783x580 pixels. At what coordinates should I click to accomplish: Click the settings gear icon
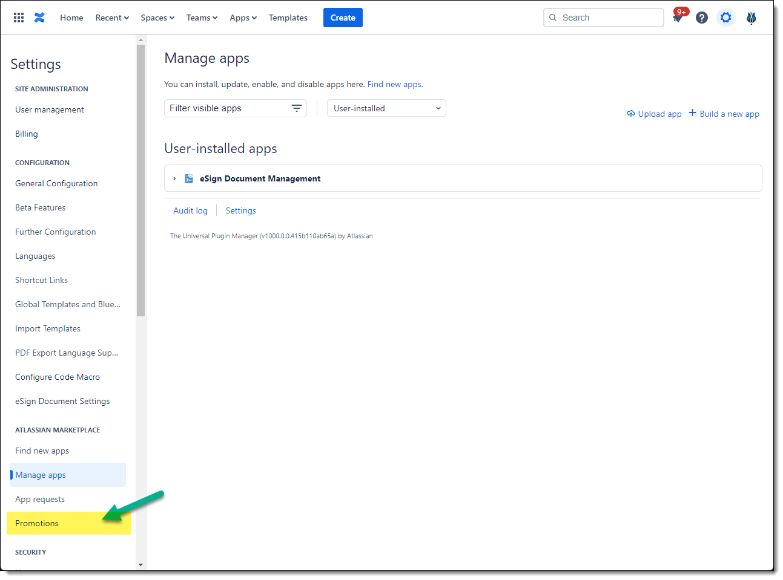tap(726, 18)
